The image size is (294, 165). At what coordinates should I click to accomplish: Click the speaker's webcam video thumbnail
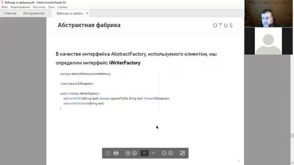[268, 13]
